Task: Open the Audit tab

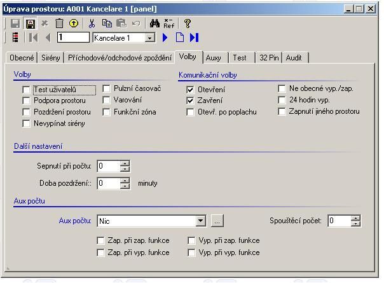Action: [x=294, y=58]
